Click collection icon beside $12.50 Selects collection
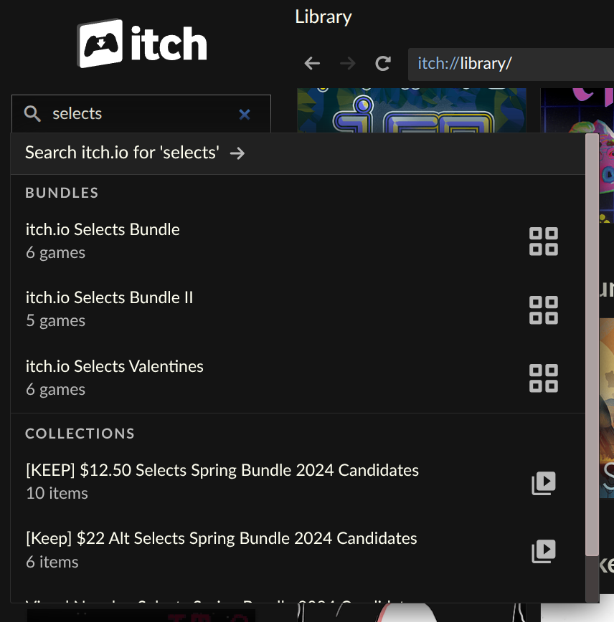The width and height of the screenshot is (614, 622). (x=543, y=483)
